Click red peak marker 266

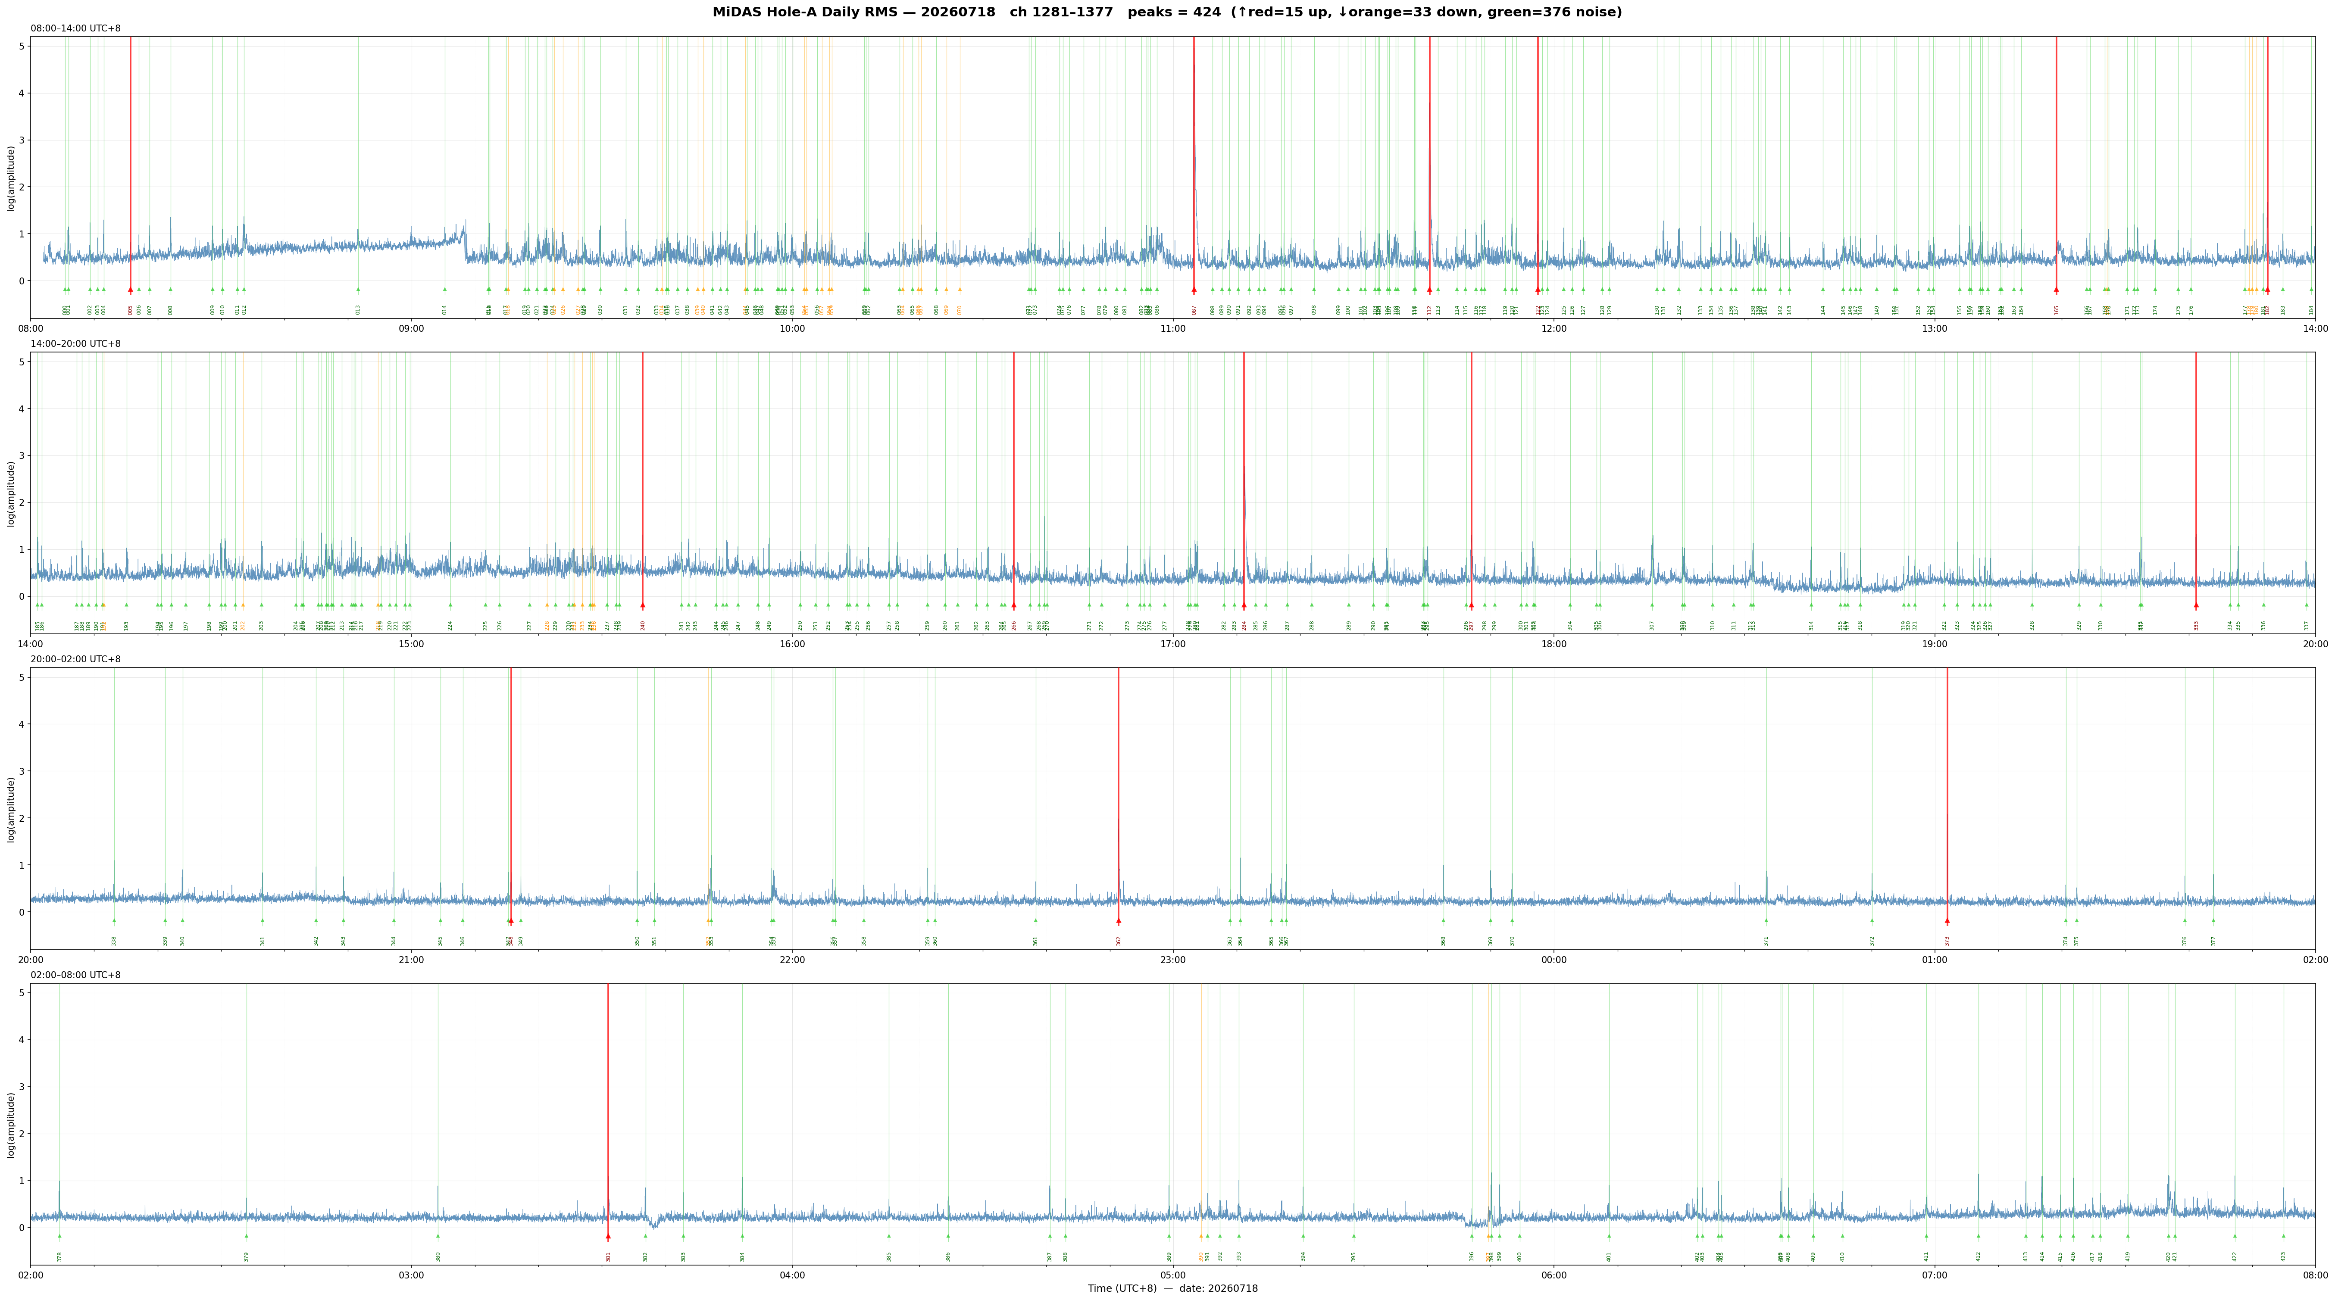click(1013, 605)
